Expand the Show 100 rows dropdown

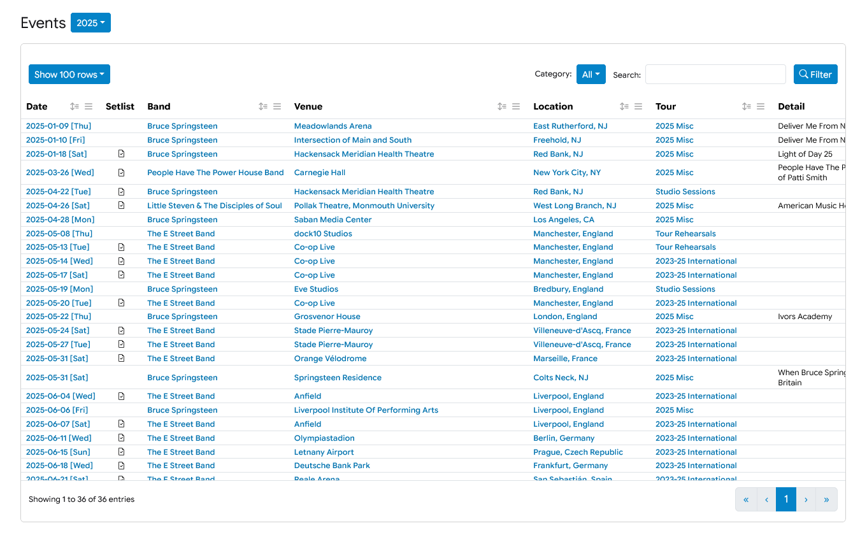[69, 75]
